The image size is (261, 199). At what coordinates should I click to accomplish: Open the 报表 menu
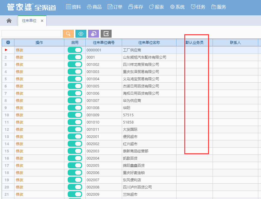tap(156, 7)
